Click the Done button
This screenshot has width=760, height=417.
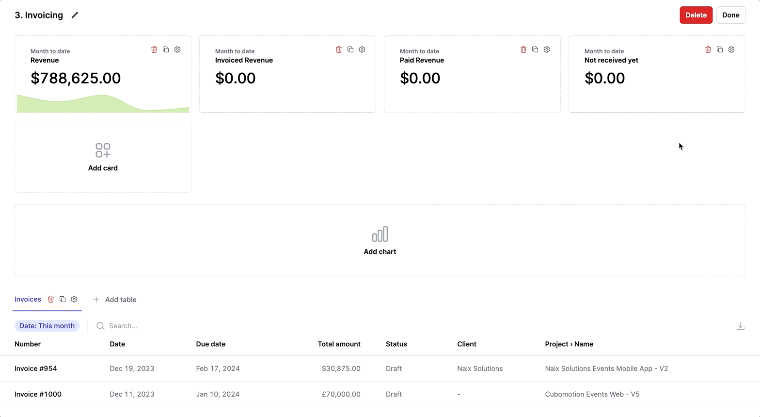(x=730, y=15)
